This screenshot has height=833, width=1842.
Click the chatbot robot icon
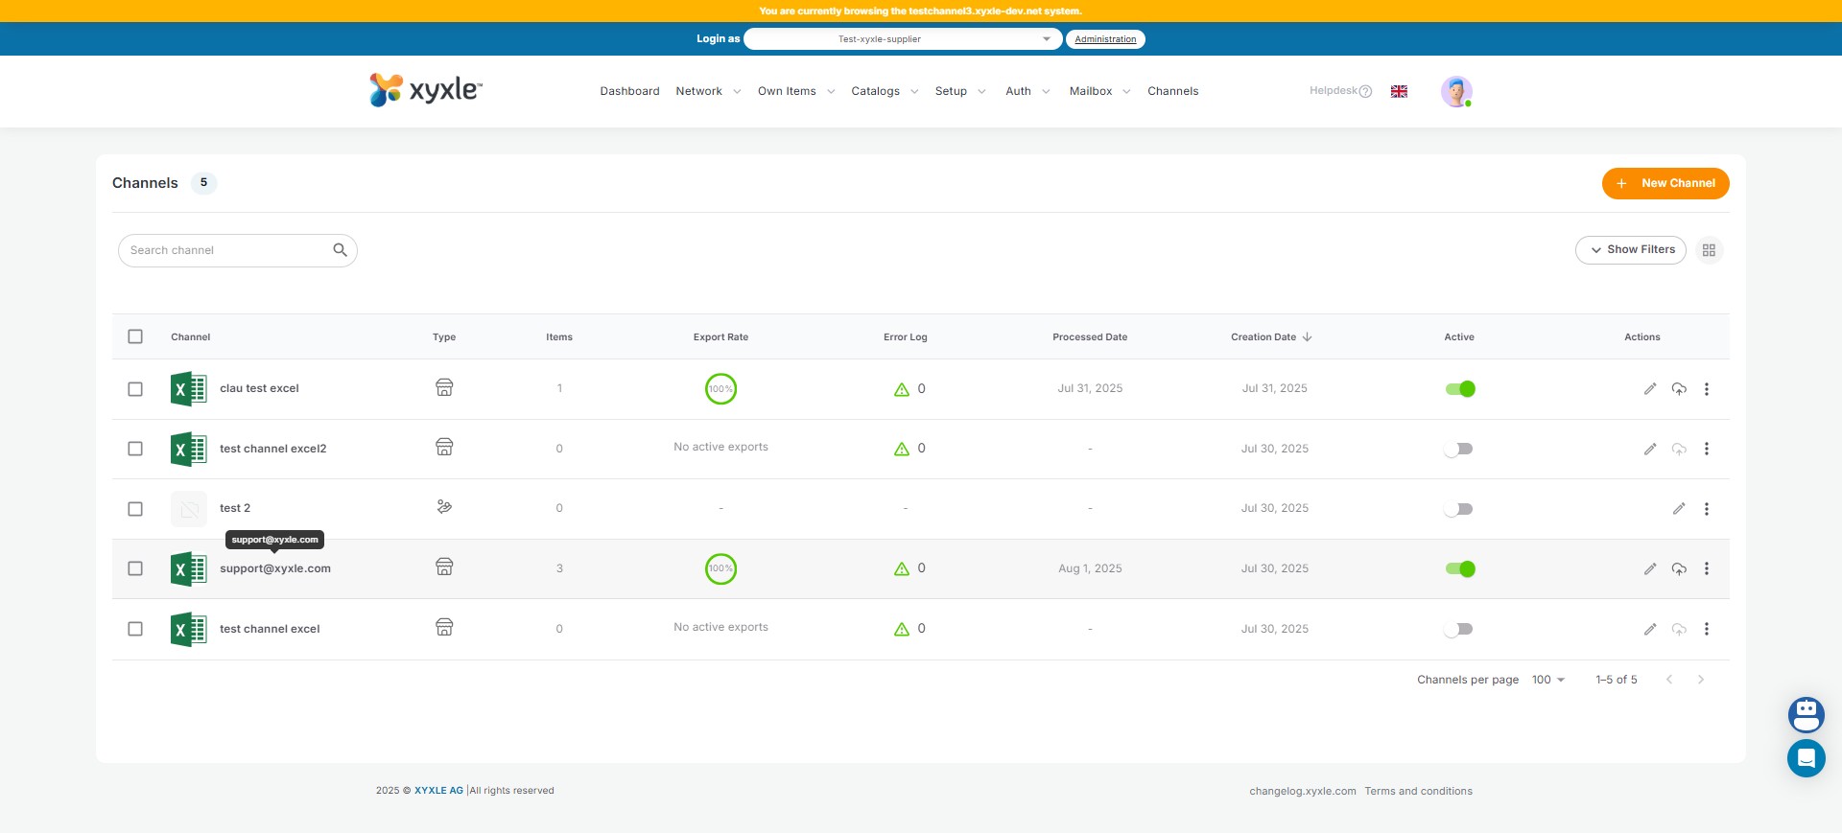tap(1806, 715)
